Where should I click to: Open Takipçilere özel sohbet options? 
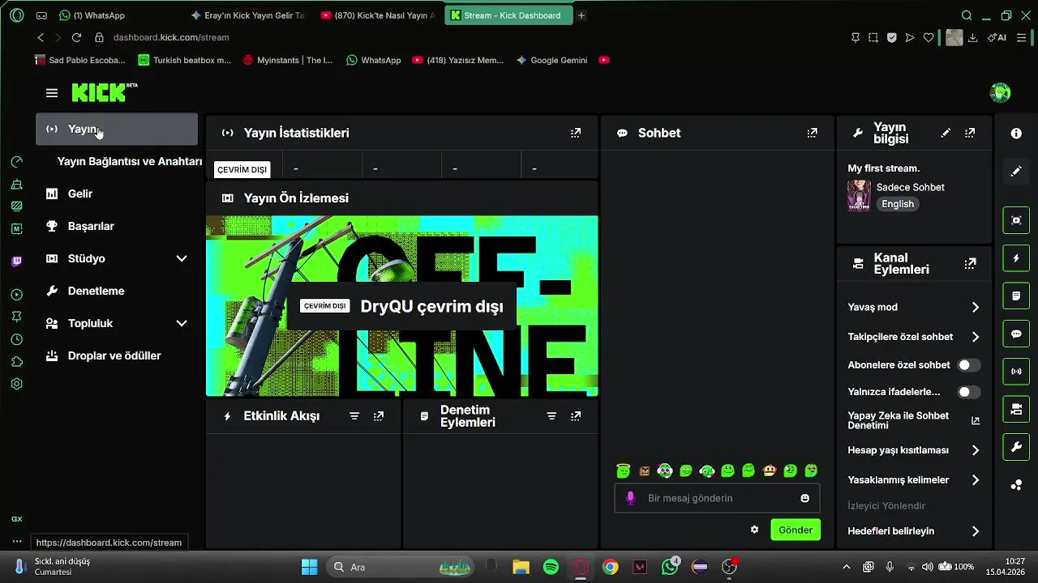[x=913, y=337]
